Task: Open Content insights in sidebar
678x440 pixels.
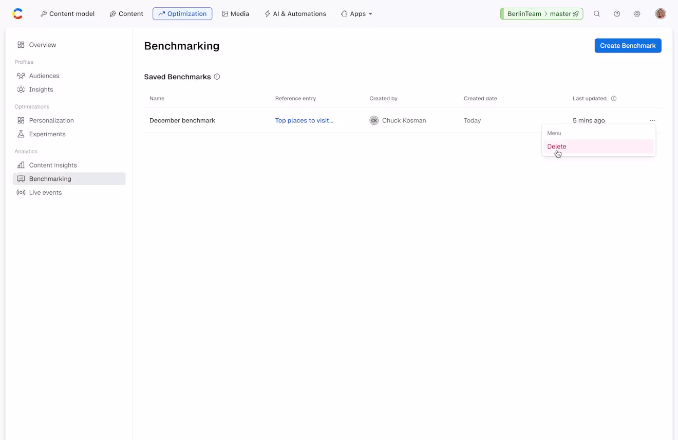Action: 69,165
